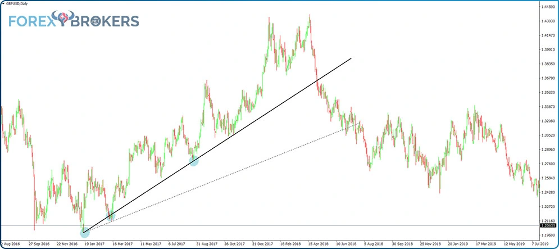Click the 11 May 2017 date label

coord(151,243)
